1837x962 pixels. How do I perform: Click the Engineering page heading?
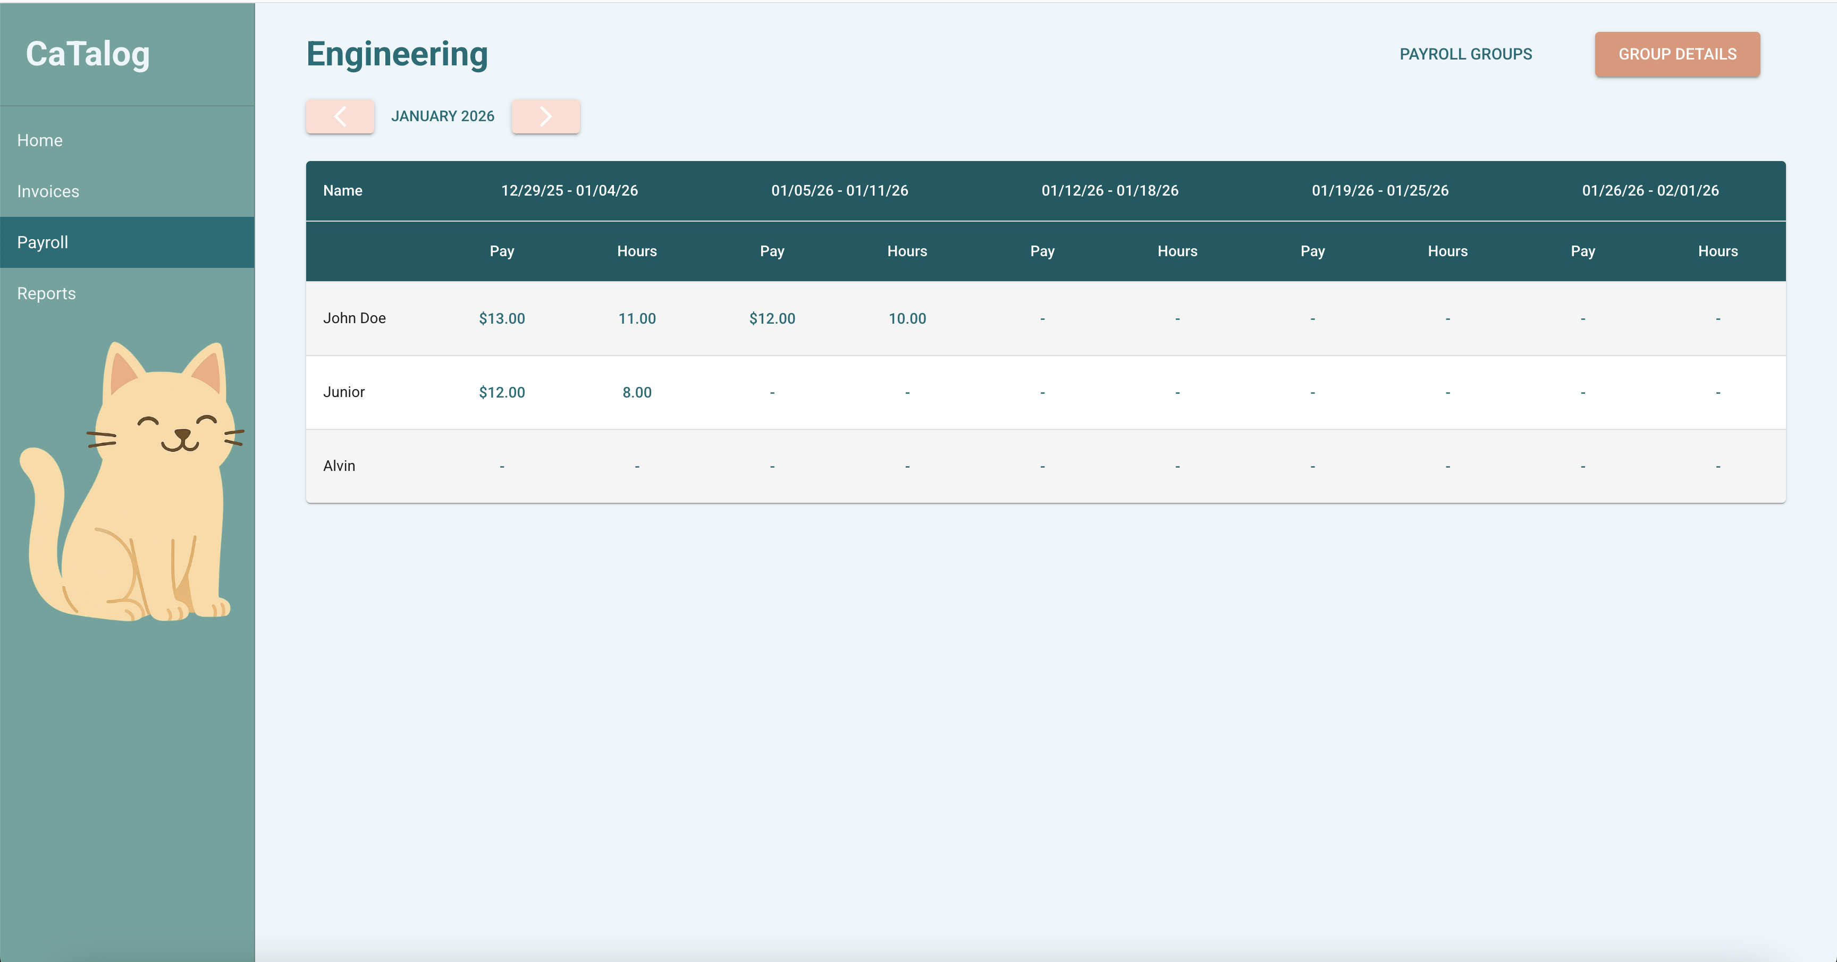(397, 54)
